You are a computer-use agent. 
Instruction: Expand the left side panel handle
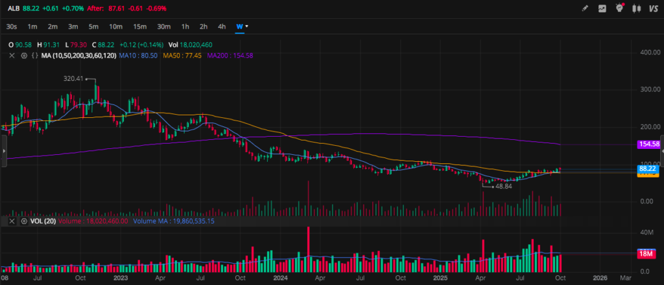point(3,150)
